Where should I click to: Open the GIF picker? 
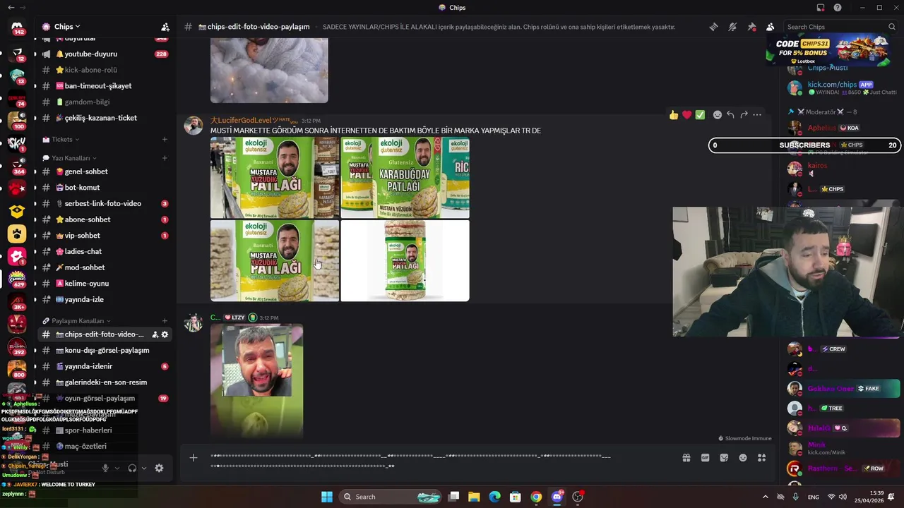pyautogui.click(x=705, y=458)
